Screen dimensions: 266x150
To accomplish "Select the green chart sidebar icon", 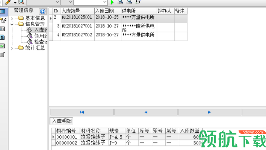I will (3, 46).
